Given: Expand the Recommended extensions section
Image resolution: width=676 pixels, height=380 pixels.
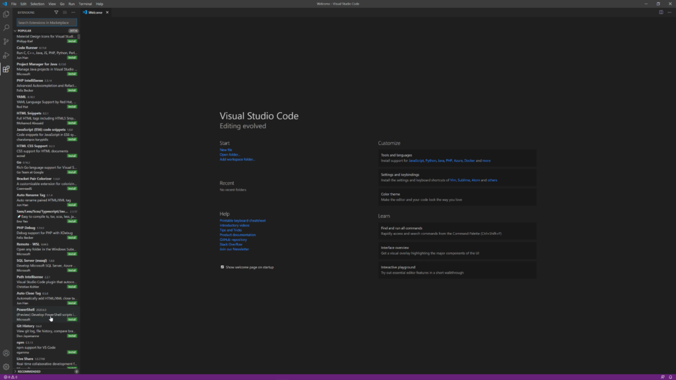Looking at the screenshot, I should pyautogui.click(x=47, y=371).
